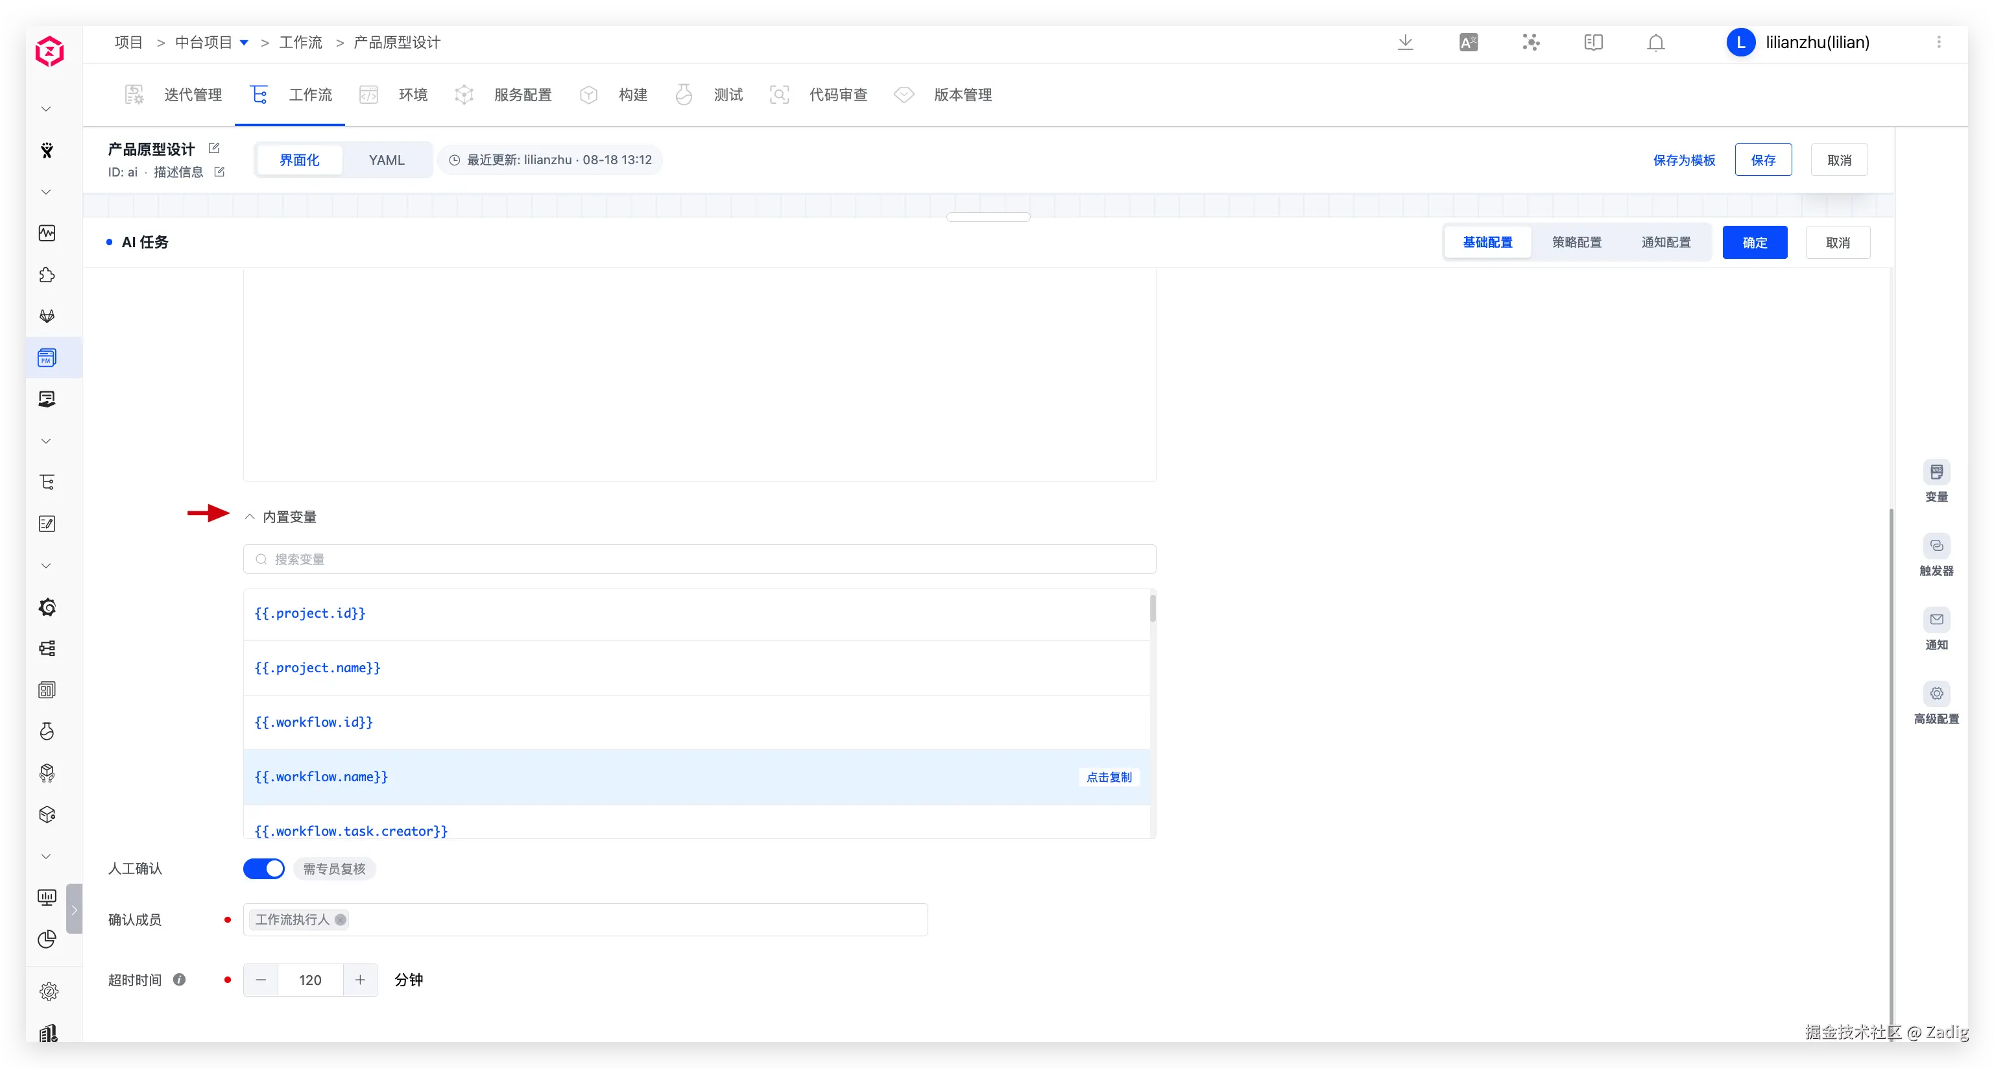Select the {{.project.name}} variable row
The image size is (1994, 1068).
[x=696, y=668]
